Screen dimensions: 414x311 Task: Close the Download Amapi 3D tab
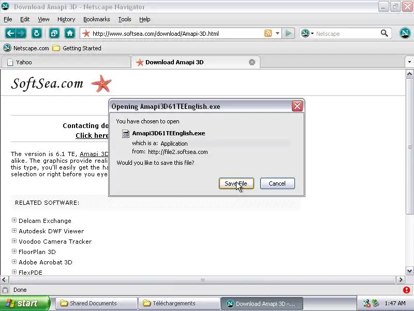(252, 62)
